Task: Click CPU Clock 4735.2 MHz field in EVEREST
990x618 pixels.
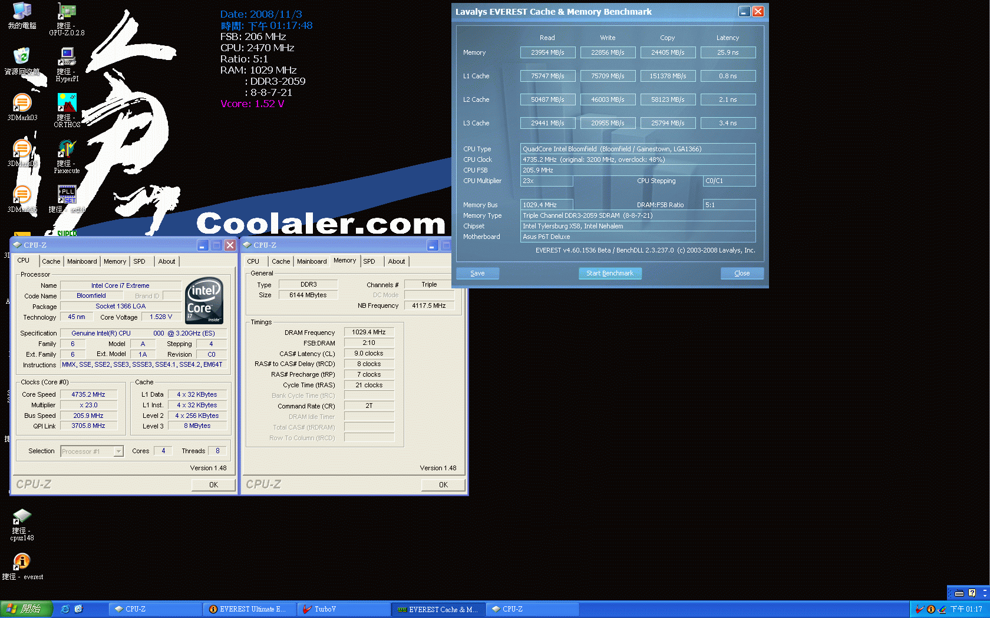Action: point(638,160)
